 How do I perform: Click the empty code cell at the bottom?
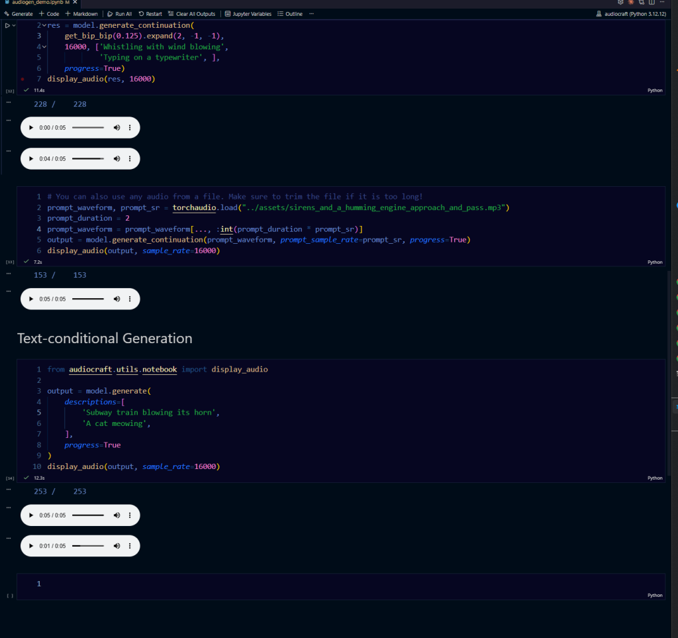pos(331,584)
